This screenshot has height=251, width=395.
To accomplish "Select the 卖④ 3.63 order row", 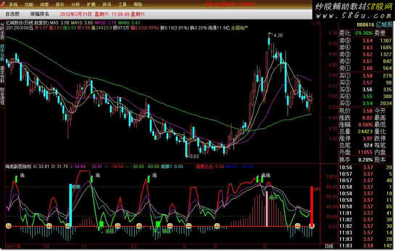I will (366, 47).
